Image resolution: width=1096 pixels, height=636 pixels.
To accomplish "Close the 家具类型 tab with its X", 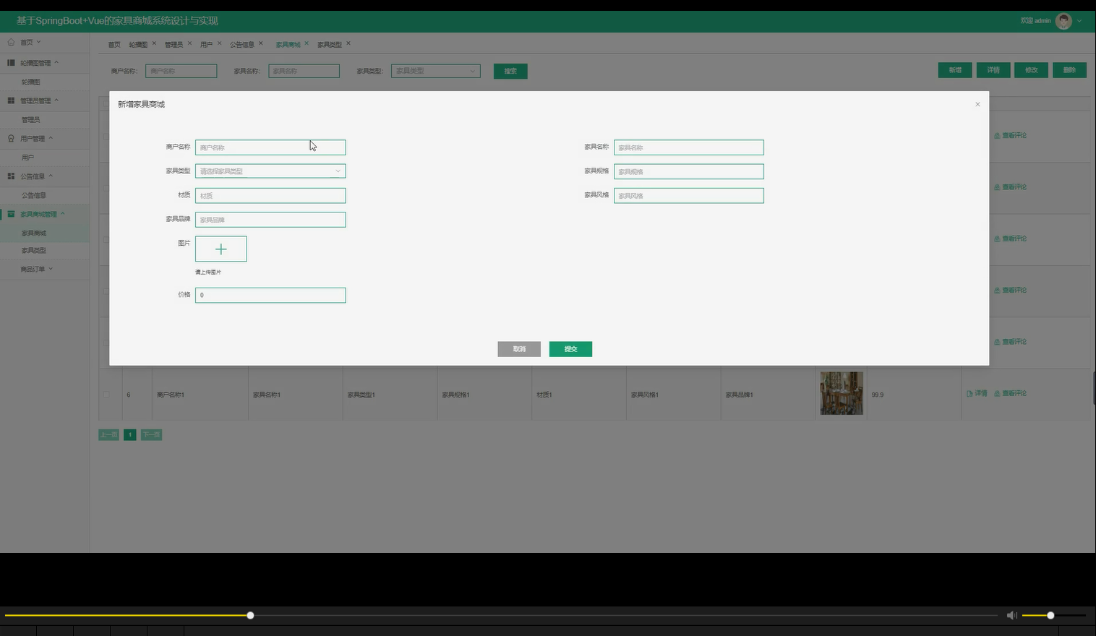I will click(348, 43).
